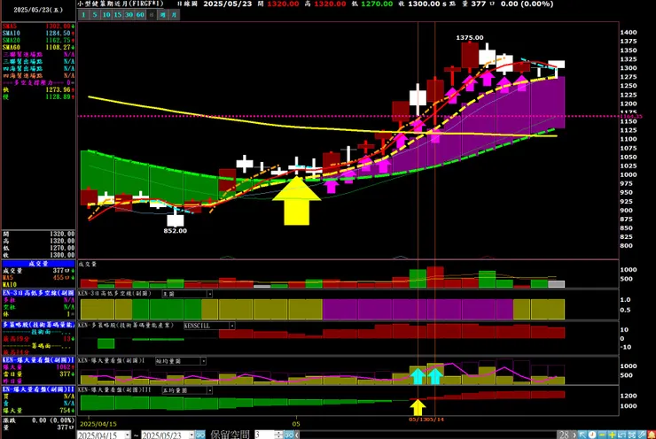656x439 pixels.
Task: Click the 2025/04/15 label on time axis
Action: [98, 424]
